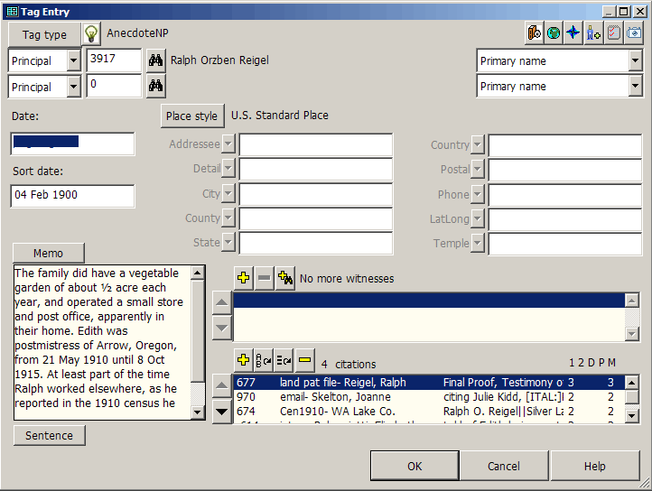The image size is (652, 491).
Task: Click the blue compass star icon
Action: [573, 32]
